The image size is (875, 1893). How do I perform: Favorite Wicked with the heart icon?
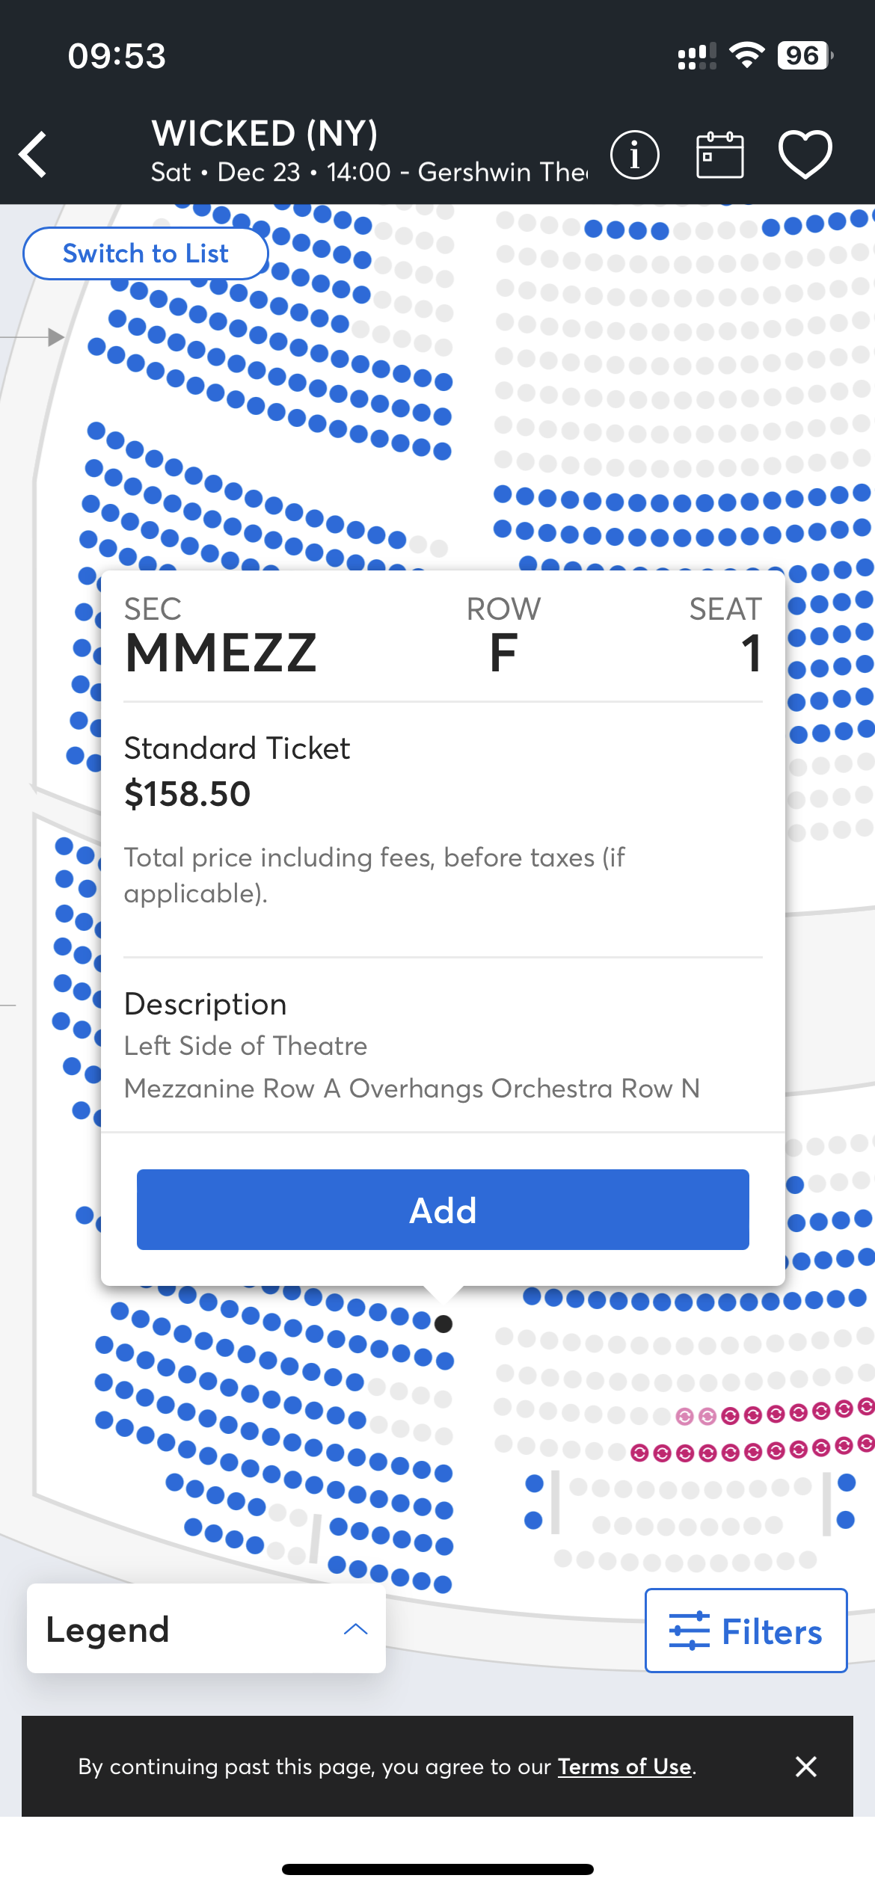point(805,155)
